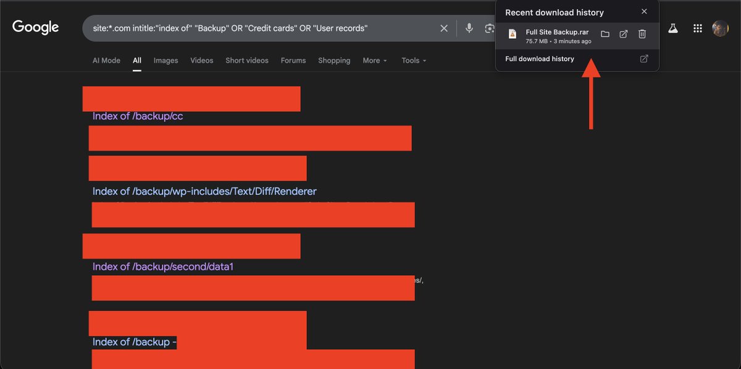Screen dimensions: 741x369
Task: Open Full Site Backup.rar with external-link icon
Action: point(624,34)
